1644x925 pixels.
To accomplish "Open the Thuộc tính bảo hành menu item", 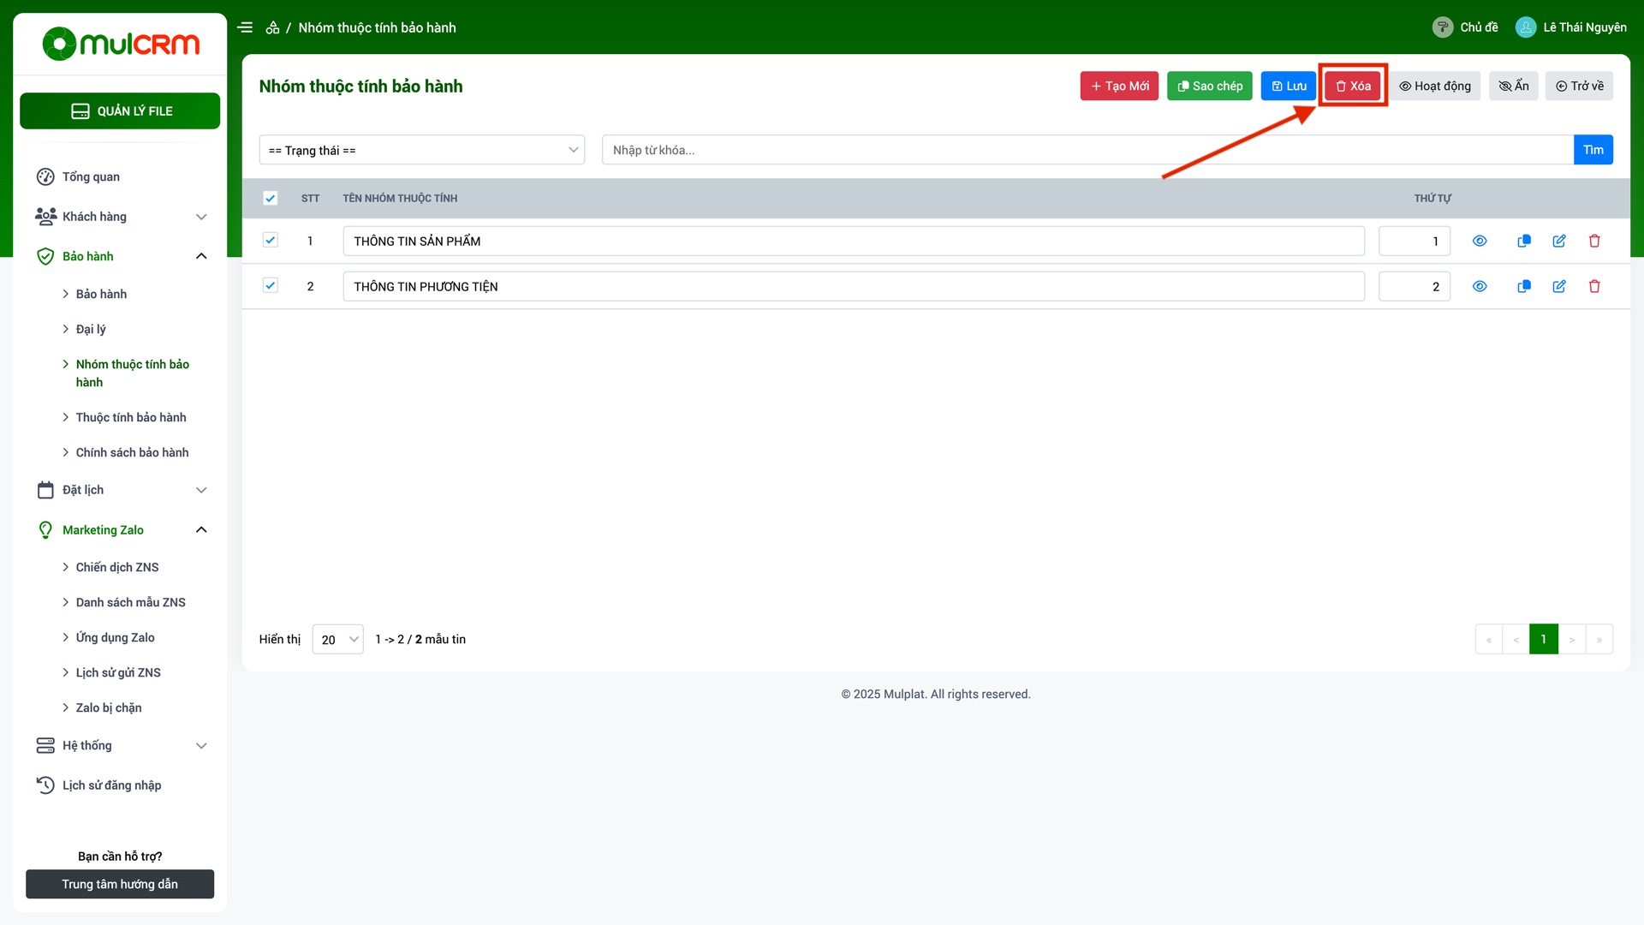I will click(131, 418).
